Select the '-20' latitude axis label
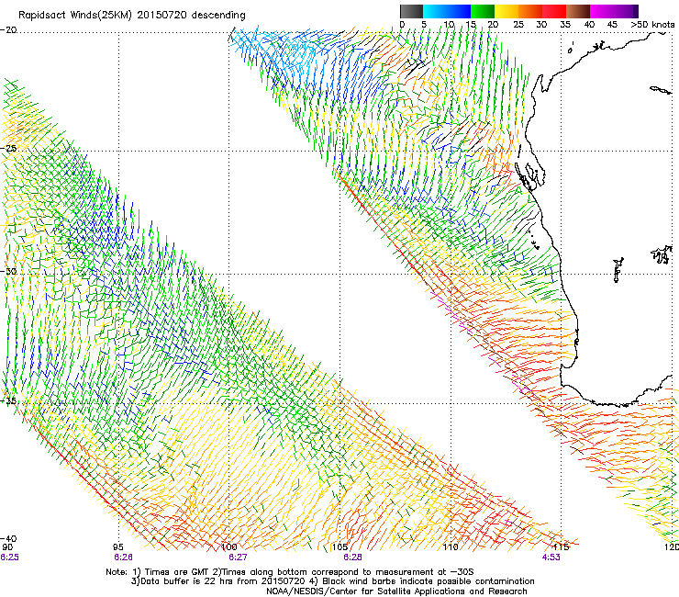The image size is (679, 597). tap(8, 30)
